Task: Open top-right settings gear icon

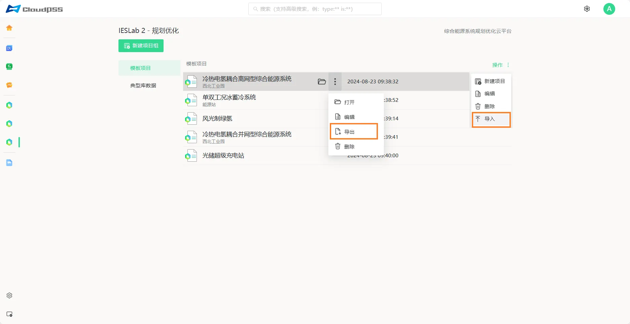Action: (x=587, y=9)
